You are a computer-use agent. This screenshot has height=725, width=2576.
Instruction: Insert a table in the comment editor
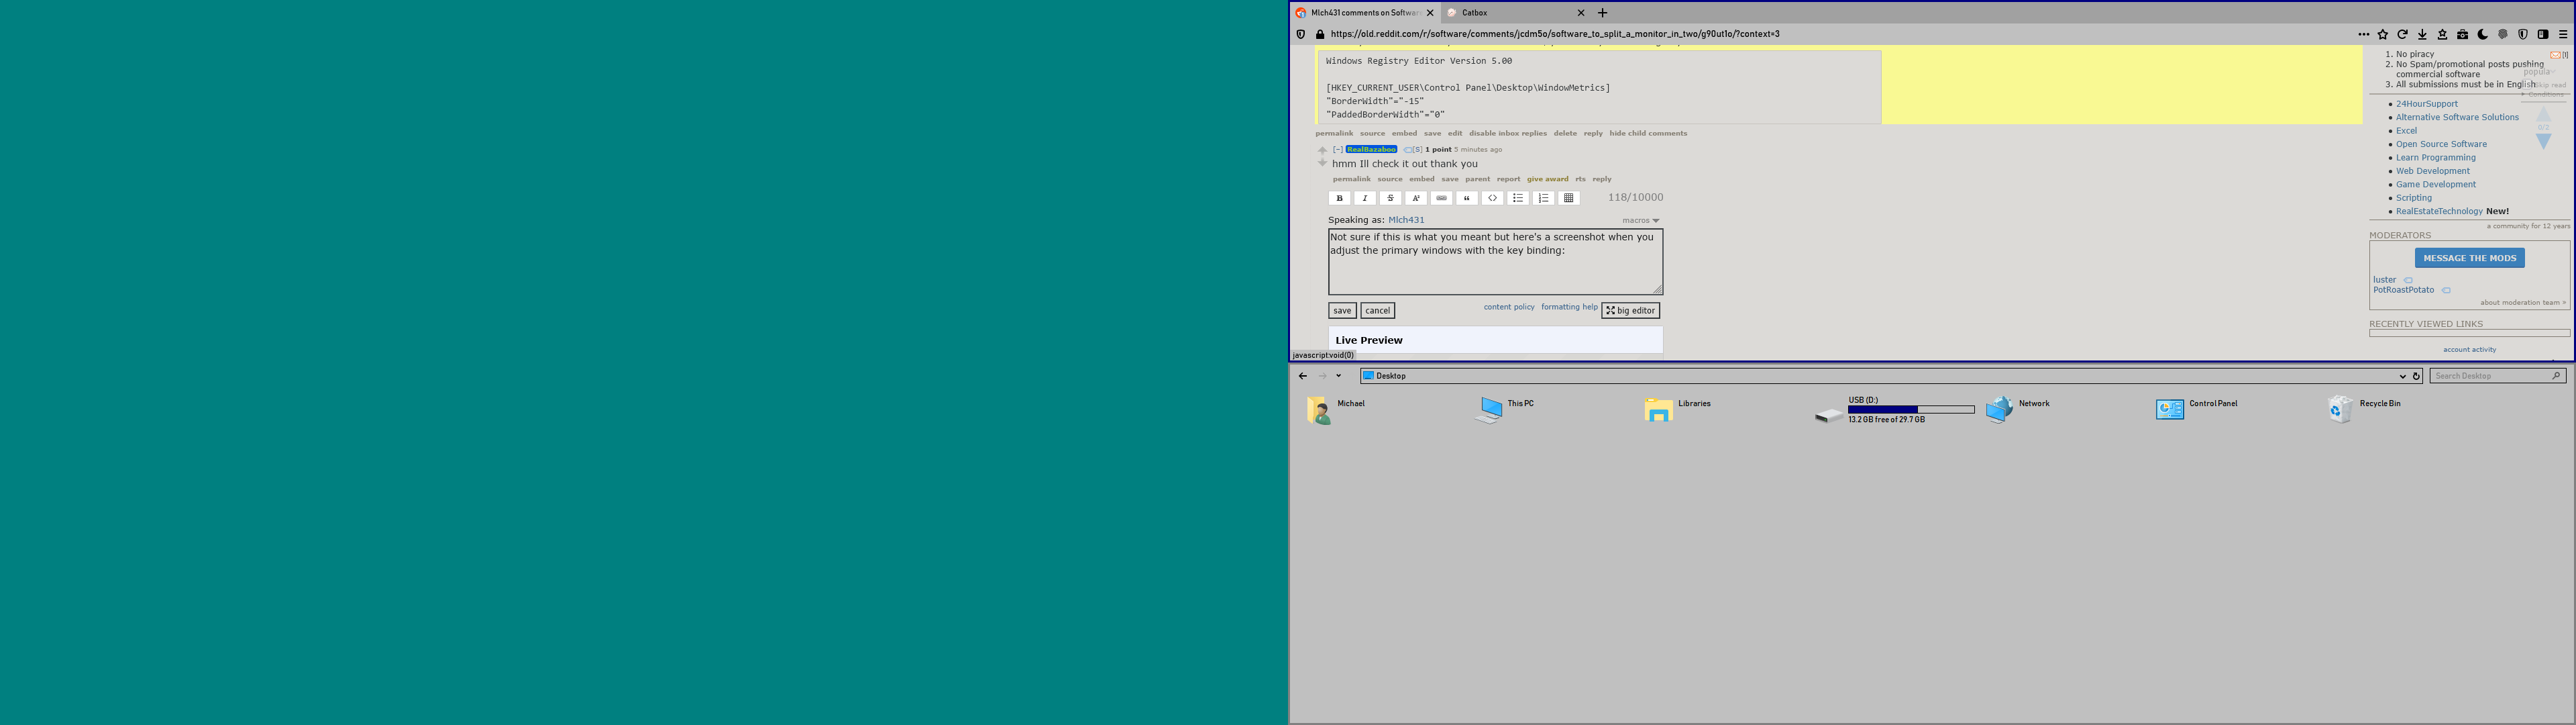pos(1569,198)
